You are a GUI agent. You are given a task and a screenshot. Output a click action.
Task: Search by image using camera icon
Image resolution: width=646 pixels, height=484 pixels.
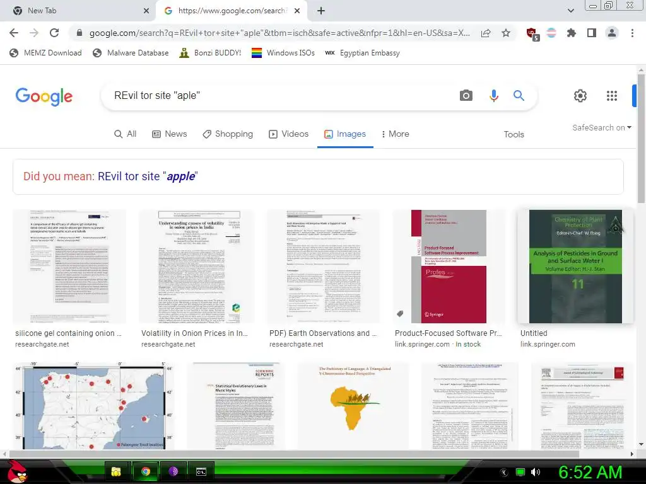pos(466,96)
